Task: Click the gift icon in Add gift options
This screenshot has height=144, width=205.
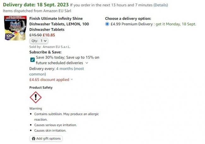Action: tap(34, 138)
